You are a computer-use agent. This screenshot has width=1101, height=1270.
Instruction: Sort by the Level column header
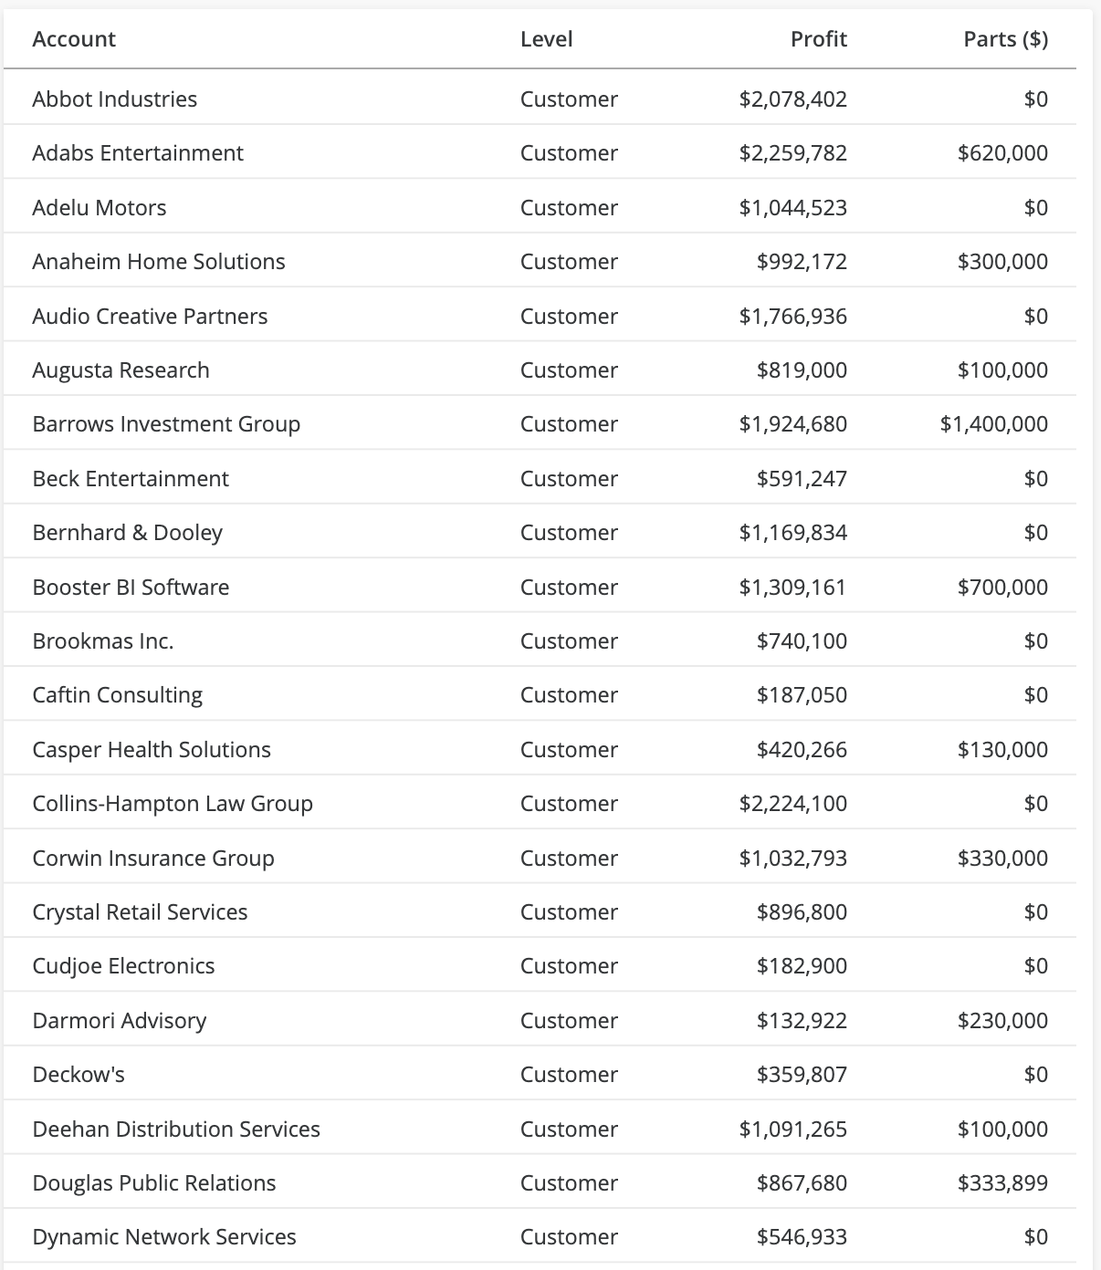coord(546,39)
